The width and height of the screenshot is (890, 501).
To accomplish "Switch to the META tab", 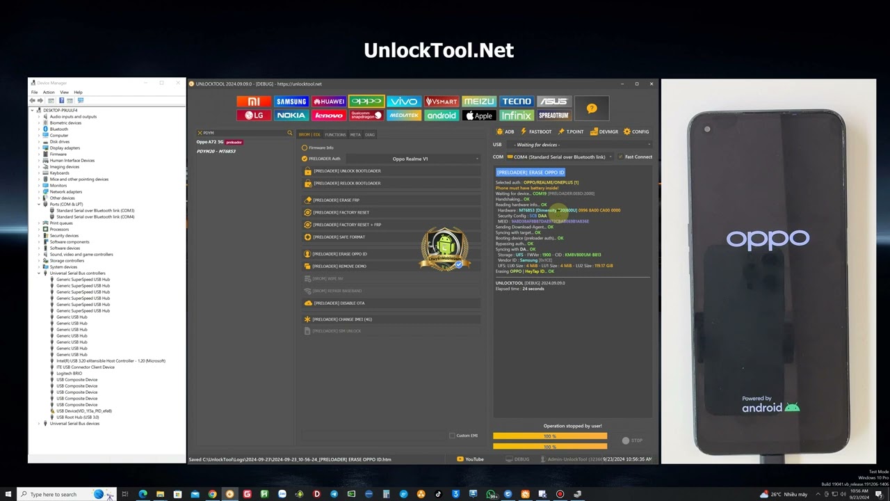I will point(355,134).
